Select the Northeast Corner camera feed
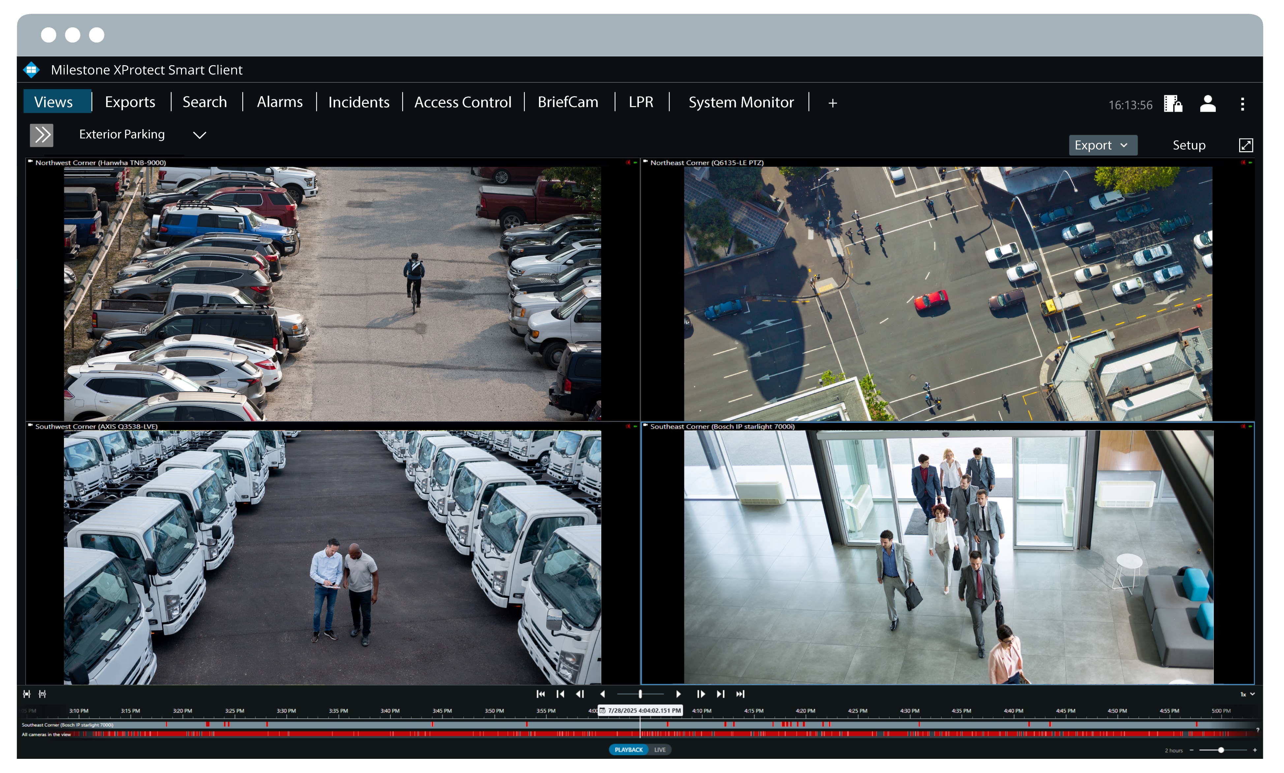The image size is (1284, 773). tap(948, 294)
